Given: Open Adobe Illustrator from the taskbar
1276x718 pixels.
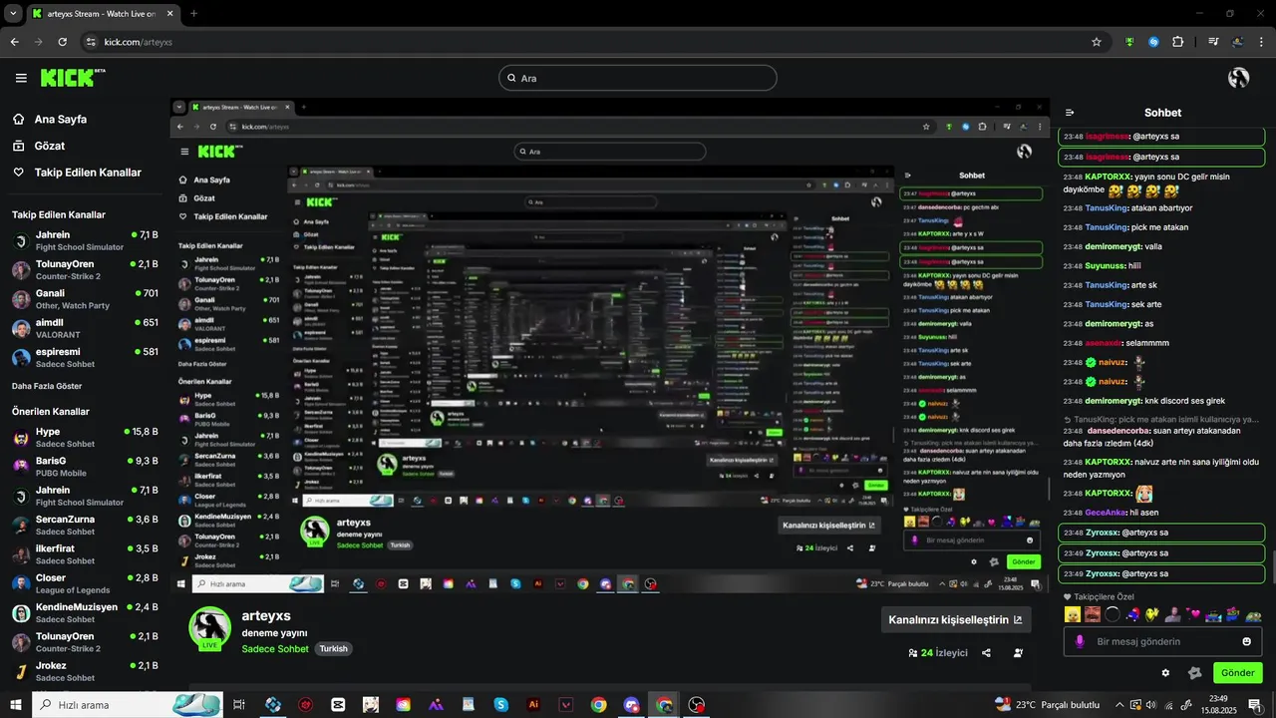Looking at the screenshot, I should [x=533, y=705].
